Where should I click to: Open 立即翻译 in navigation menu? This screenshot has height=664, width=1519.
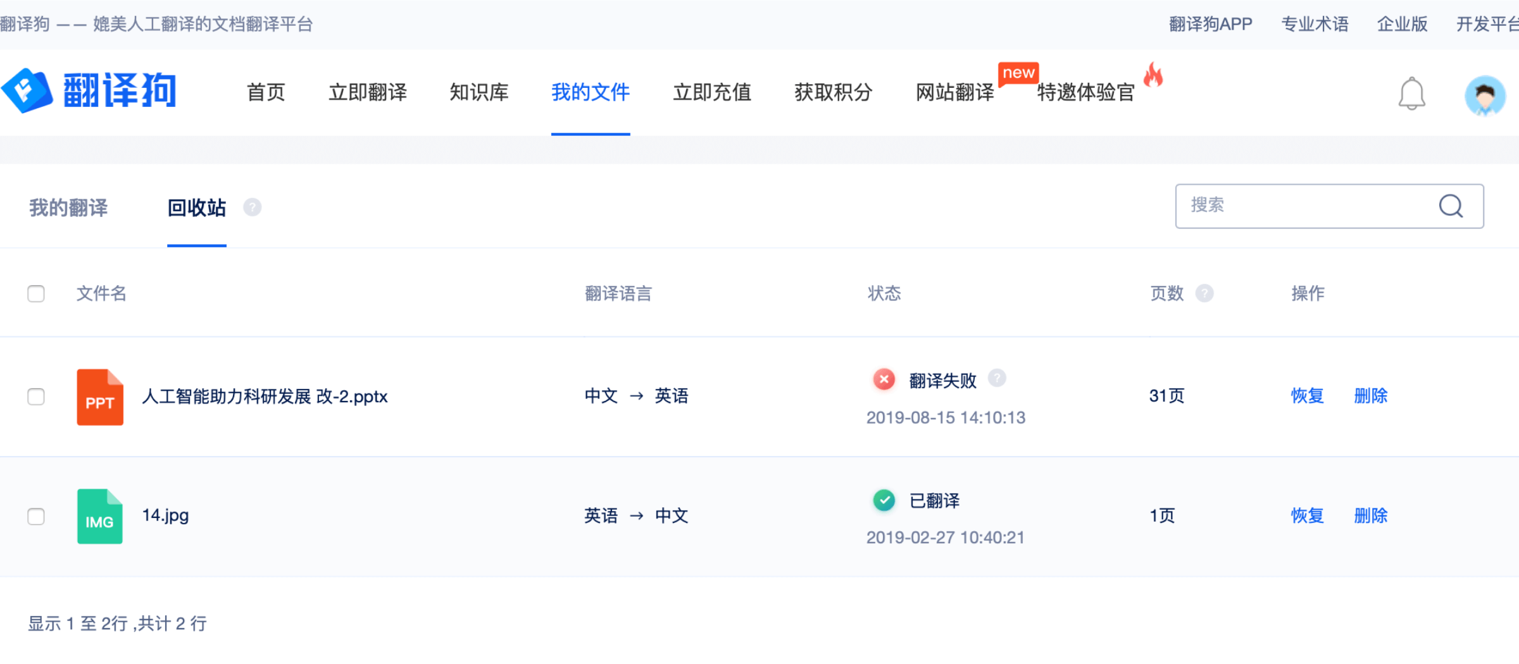click(368, 92)
